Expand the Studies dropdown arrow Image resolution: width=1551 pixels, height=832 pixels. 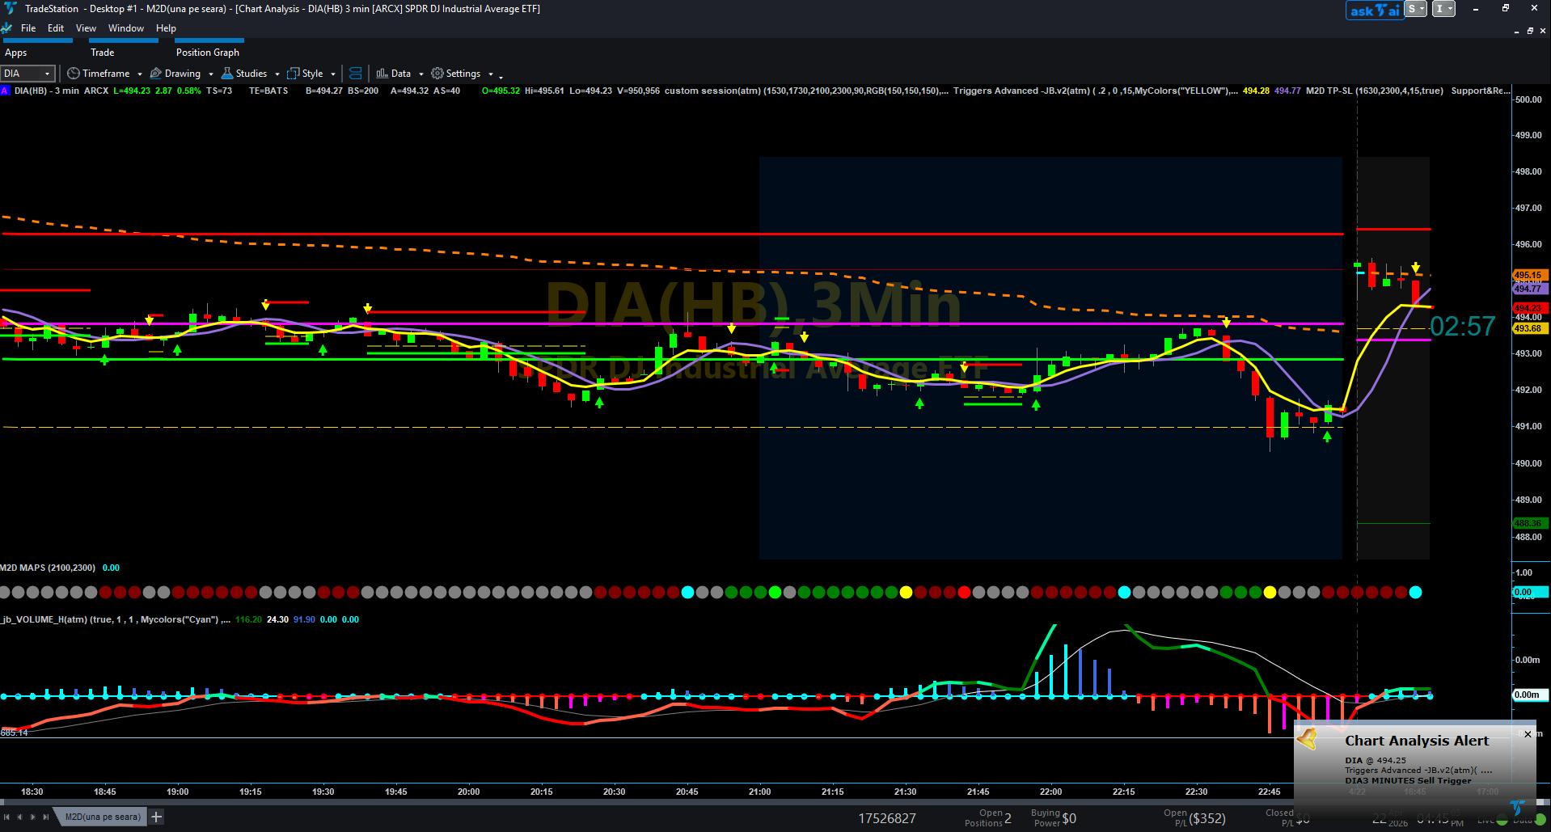tap(277, 74)
